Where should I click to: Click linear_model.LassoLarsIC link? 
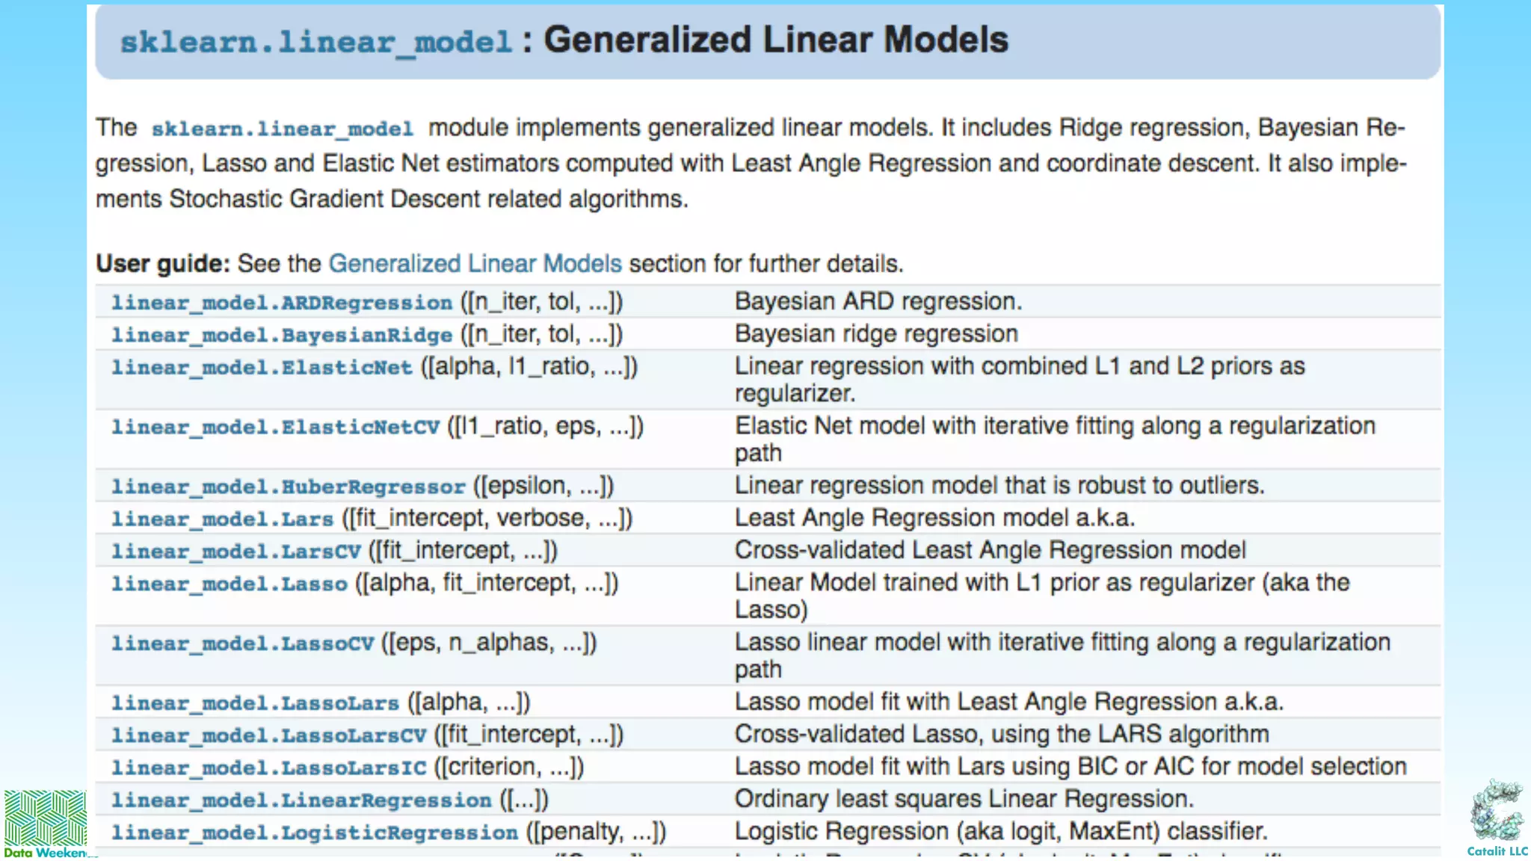[x=268, y=768]
